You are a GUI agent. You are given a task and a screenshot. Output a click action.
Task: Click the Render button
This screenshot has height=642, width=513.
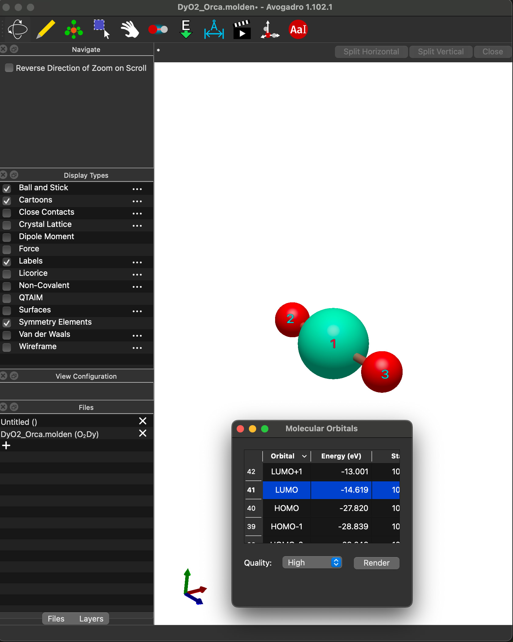pos(376,563)
